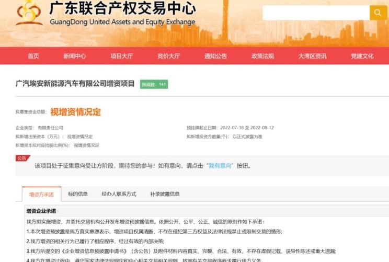Click the green 围观数 141 badge
The height and width of the screenshot is (262, 389).
154,84
